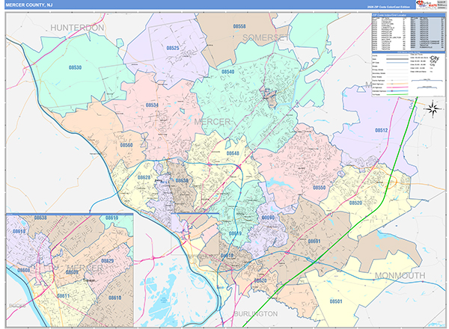
Task: Click the 08558 ZIP code label
Action: 239,26
